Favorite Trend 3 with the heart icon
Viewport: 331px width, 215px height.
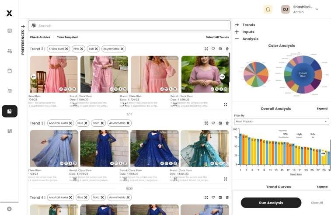click(x=213, y=123)
